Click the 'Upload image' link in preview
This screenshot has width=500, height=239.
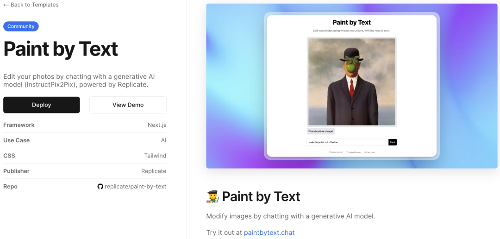(x=353, y=152)
